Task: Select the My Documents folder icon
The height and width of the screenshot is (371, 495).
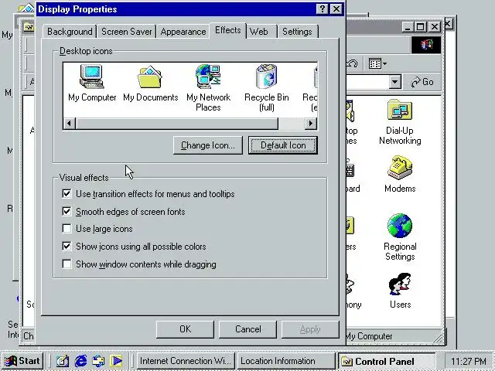Action: 150,83
